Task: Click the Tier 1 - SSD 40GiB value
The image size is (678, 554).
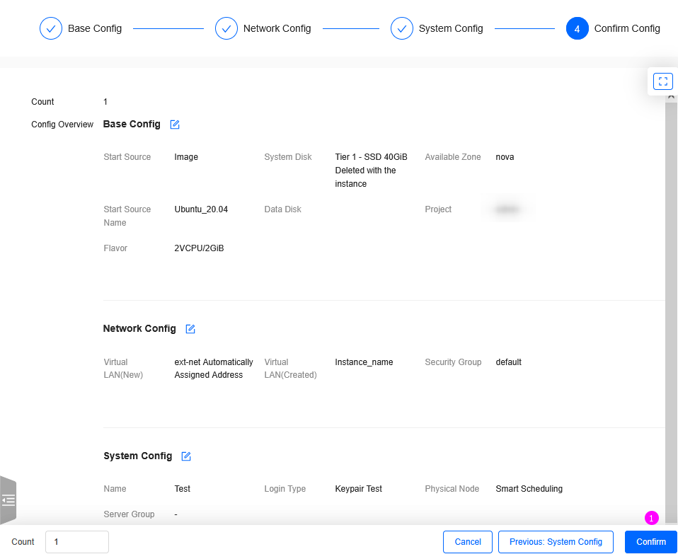Action: pos(371,157)
